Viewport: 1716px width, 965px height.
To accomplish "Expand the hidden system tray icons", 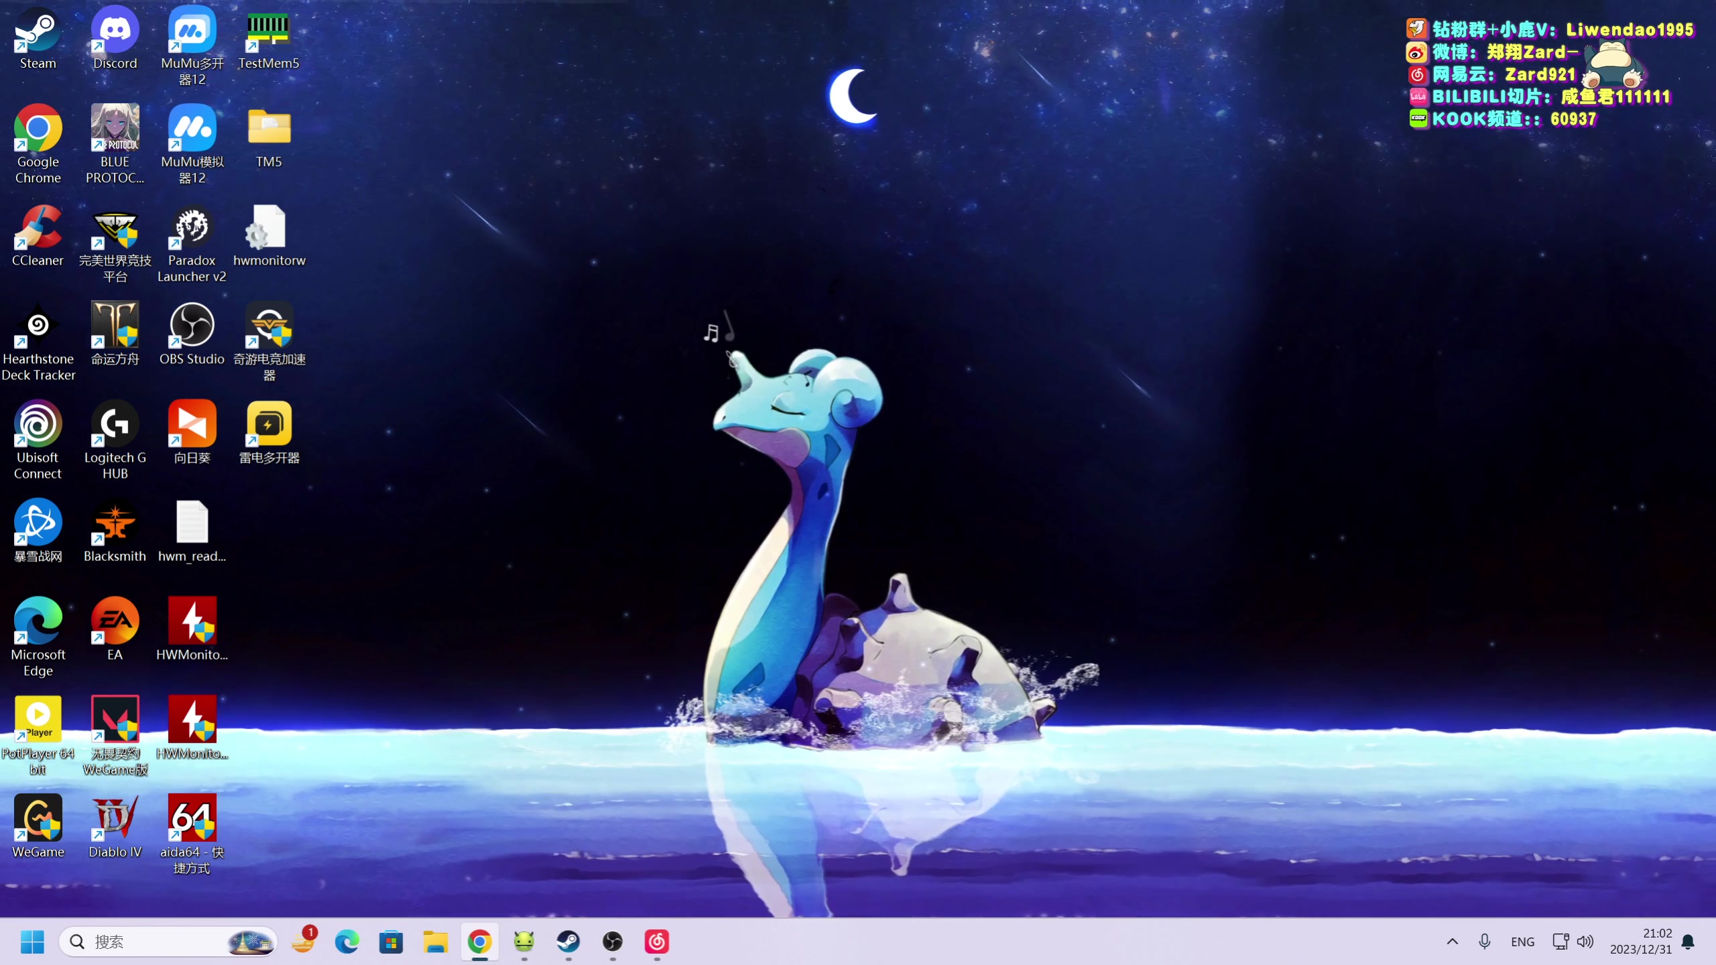I will point(1452,942).
